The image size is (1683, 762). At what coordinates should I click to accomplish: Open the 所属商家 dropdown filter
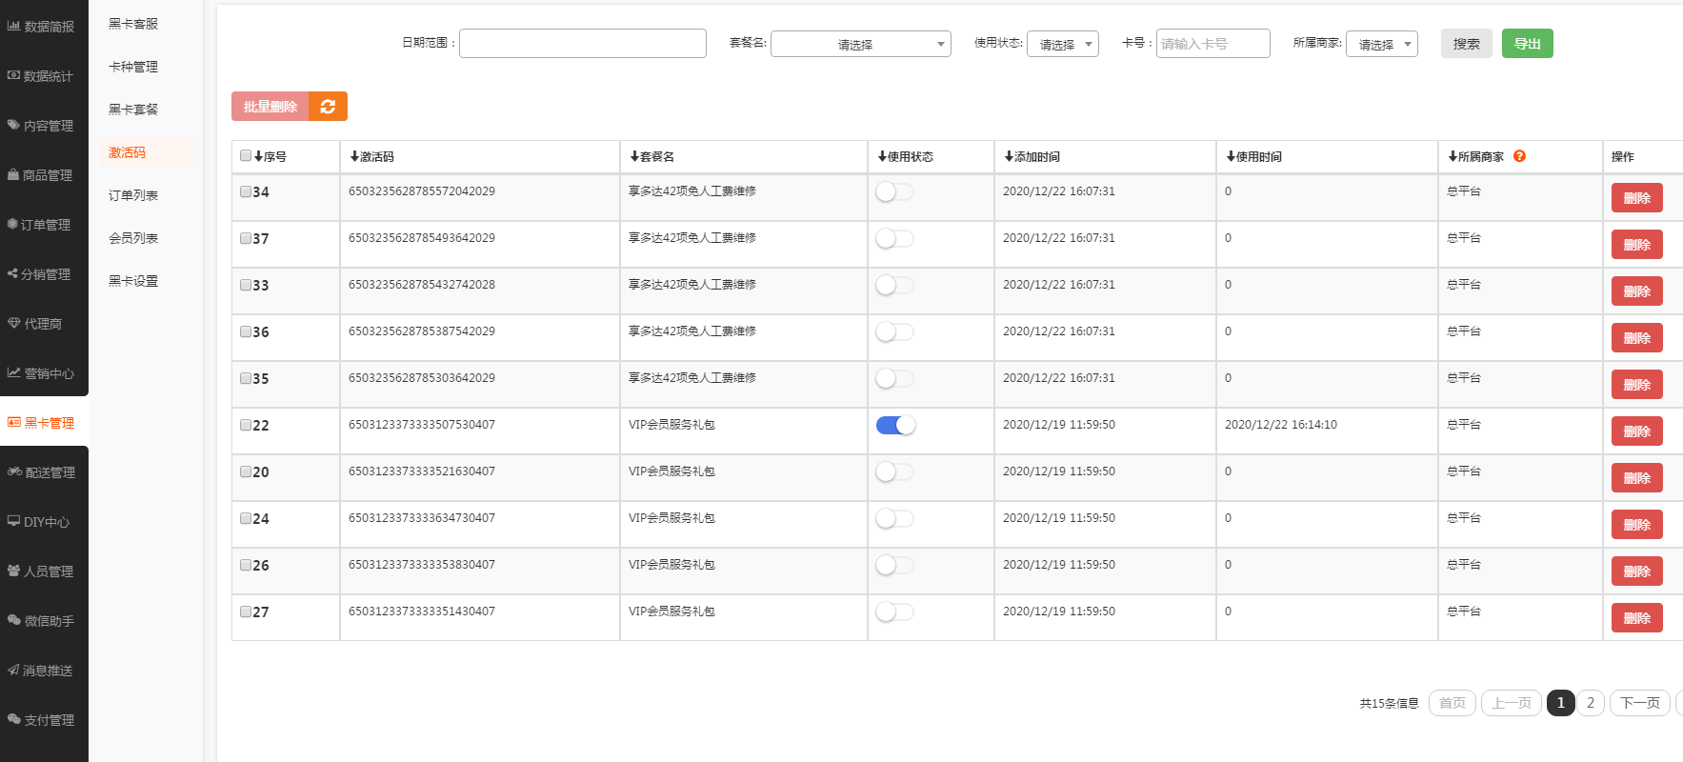pyautogui.click(x=1381, y=44)
